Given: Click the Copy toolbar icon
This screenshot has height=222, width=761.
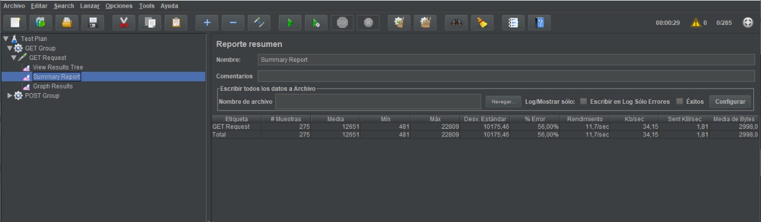Looking at the screenshot, I should point(150,23).
